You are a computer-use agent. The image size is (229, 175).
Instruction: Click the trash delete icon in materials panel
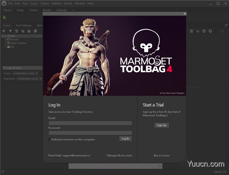pyautogui.click(x=192, y=31)
